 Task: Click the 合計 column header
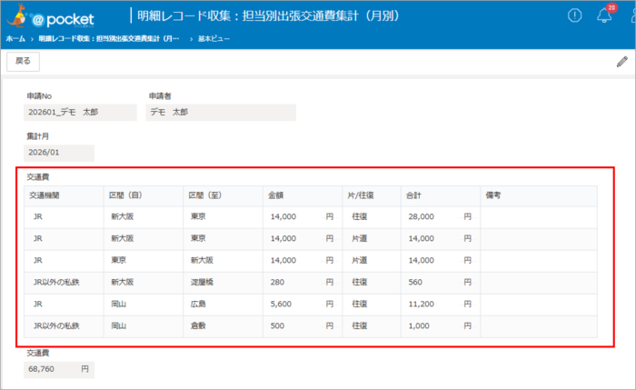tap(441, 196)
